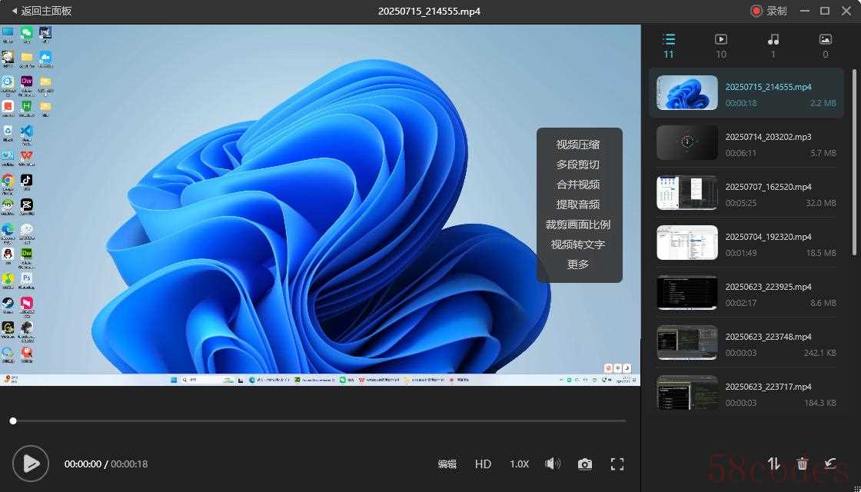Switch to the videos tab

721,45
